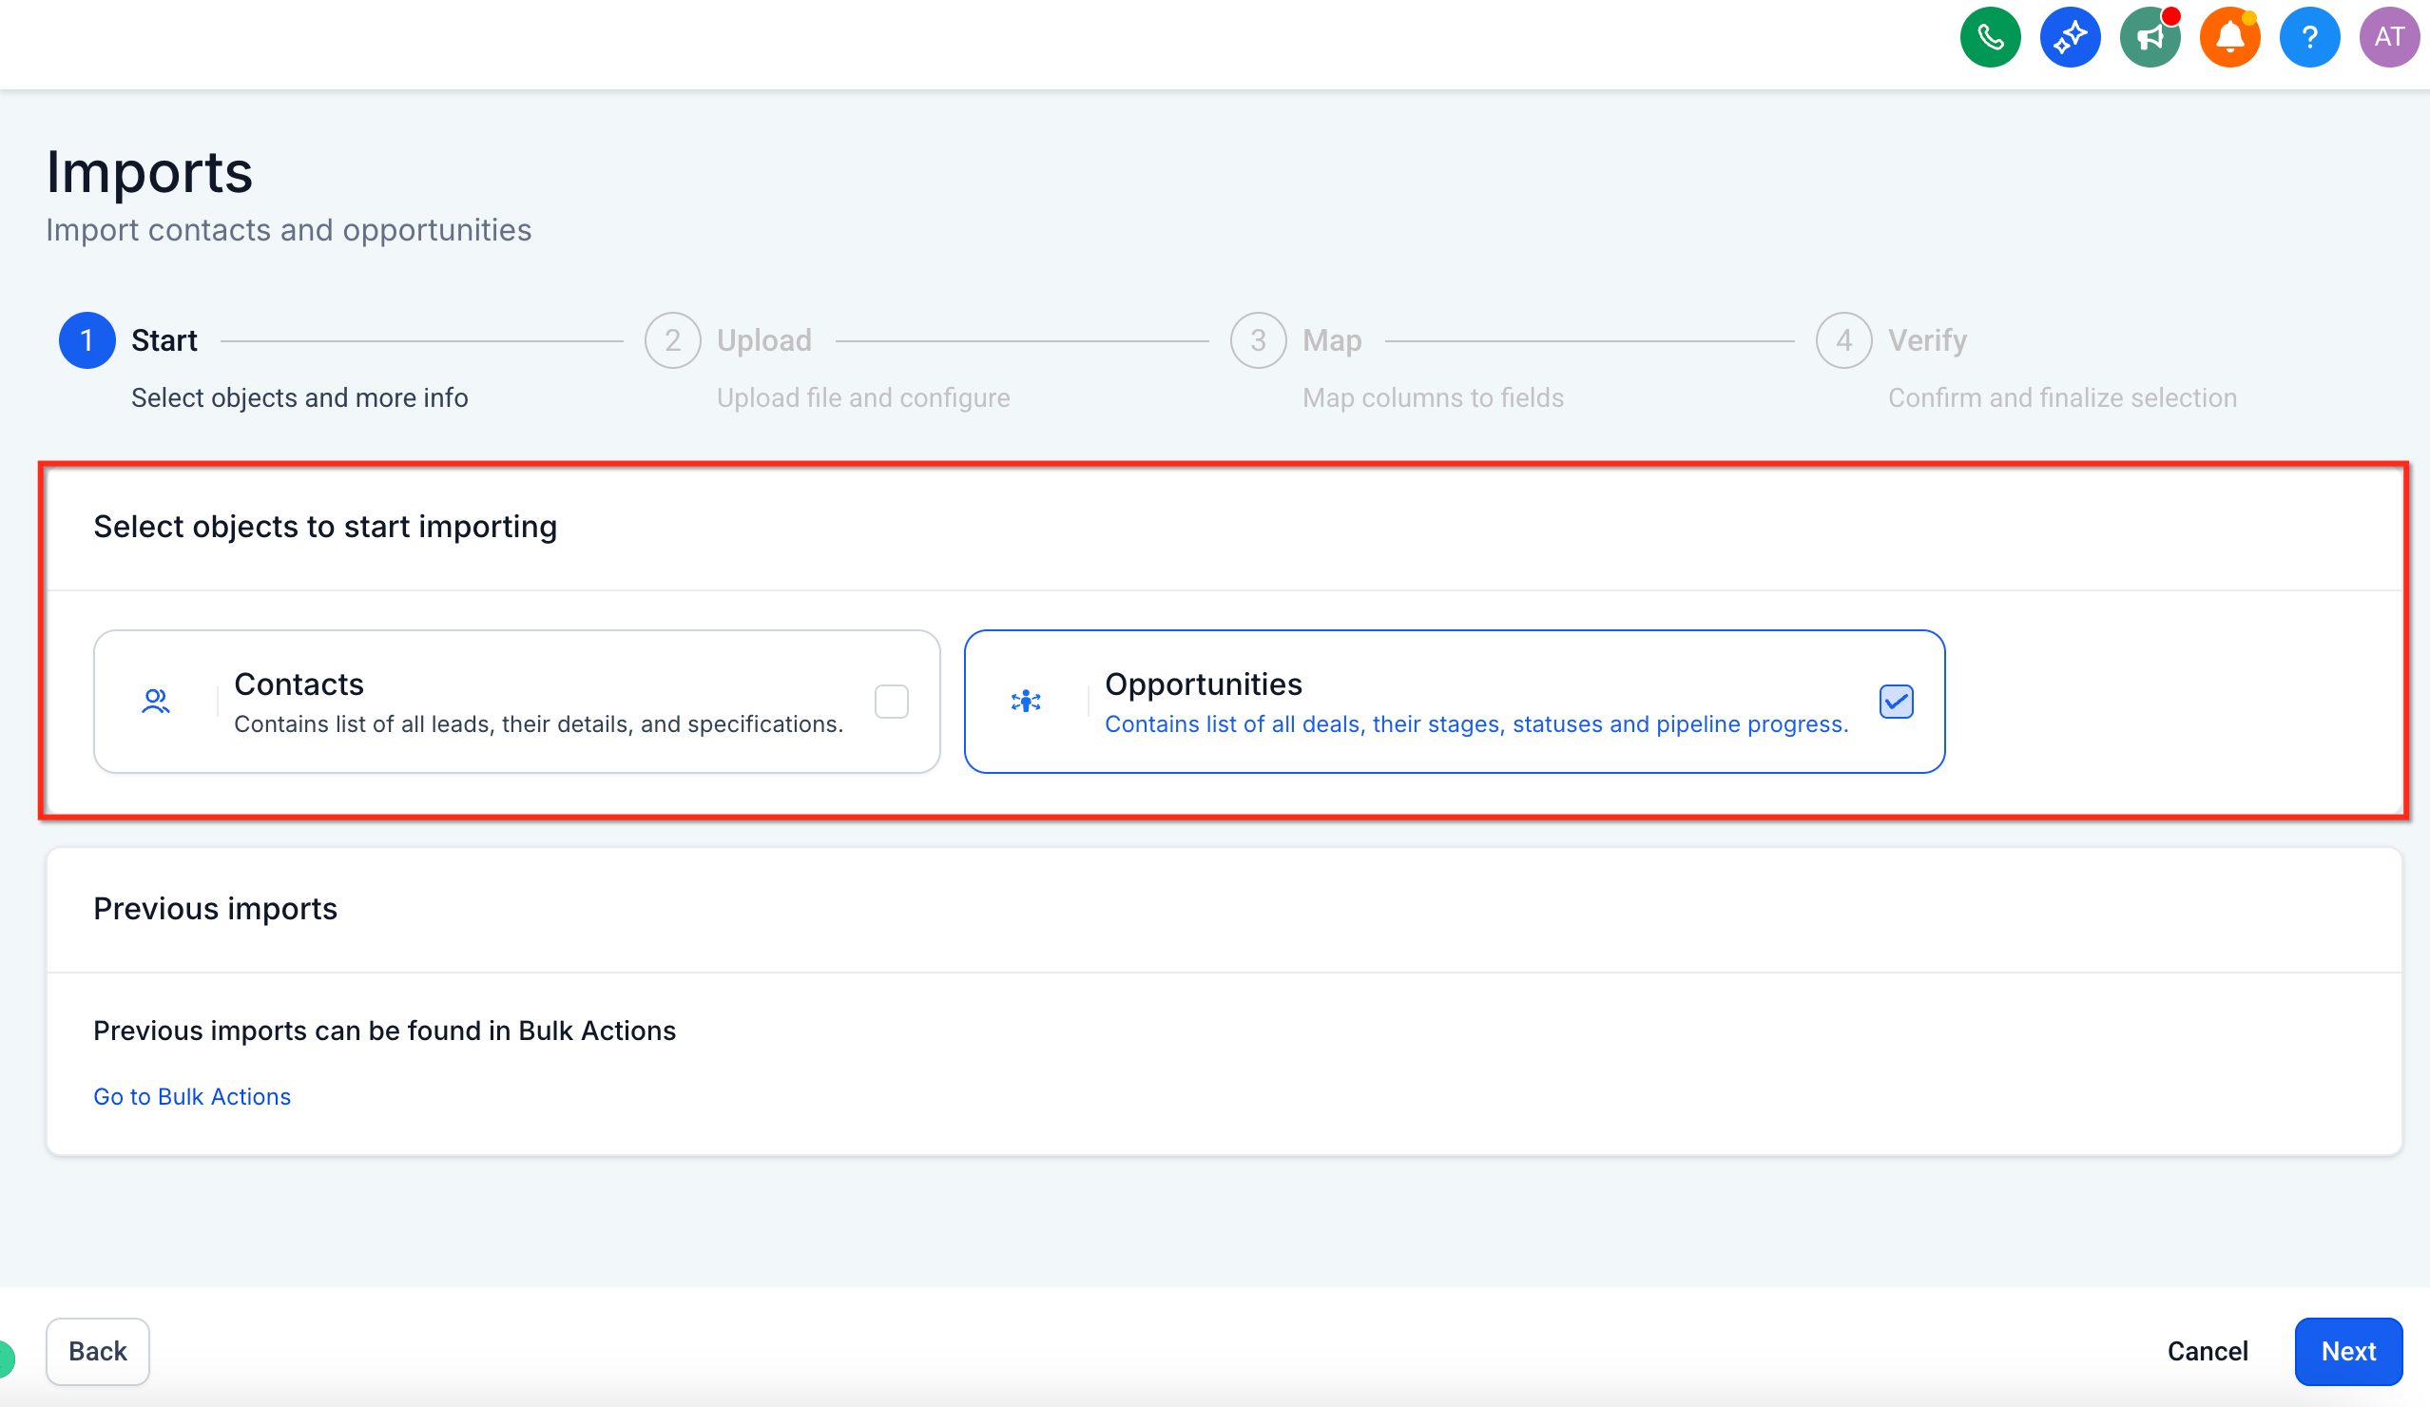Click the Back button

point(97,1351)
